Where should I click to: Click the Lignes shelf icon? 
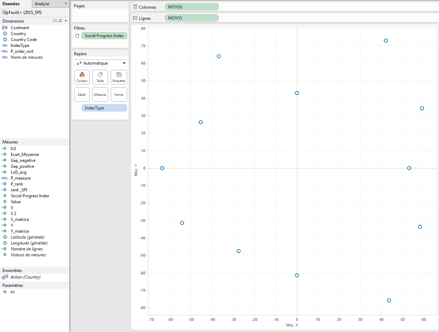(135, 17)
